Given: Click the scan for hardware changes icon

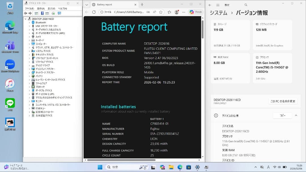Looking at the screenshot, I should point(53,13).
